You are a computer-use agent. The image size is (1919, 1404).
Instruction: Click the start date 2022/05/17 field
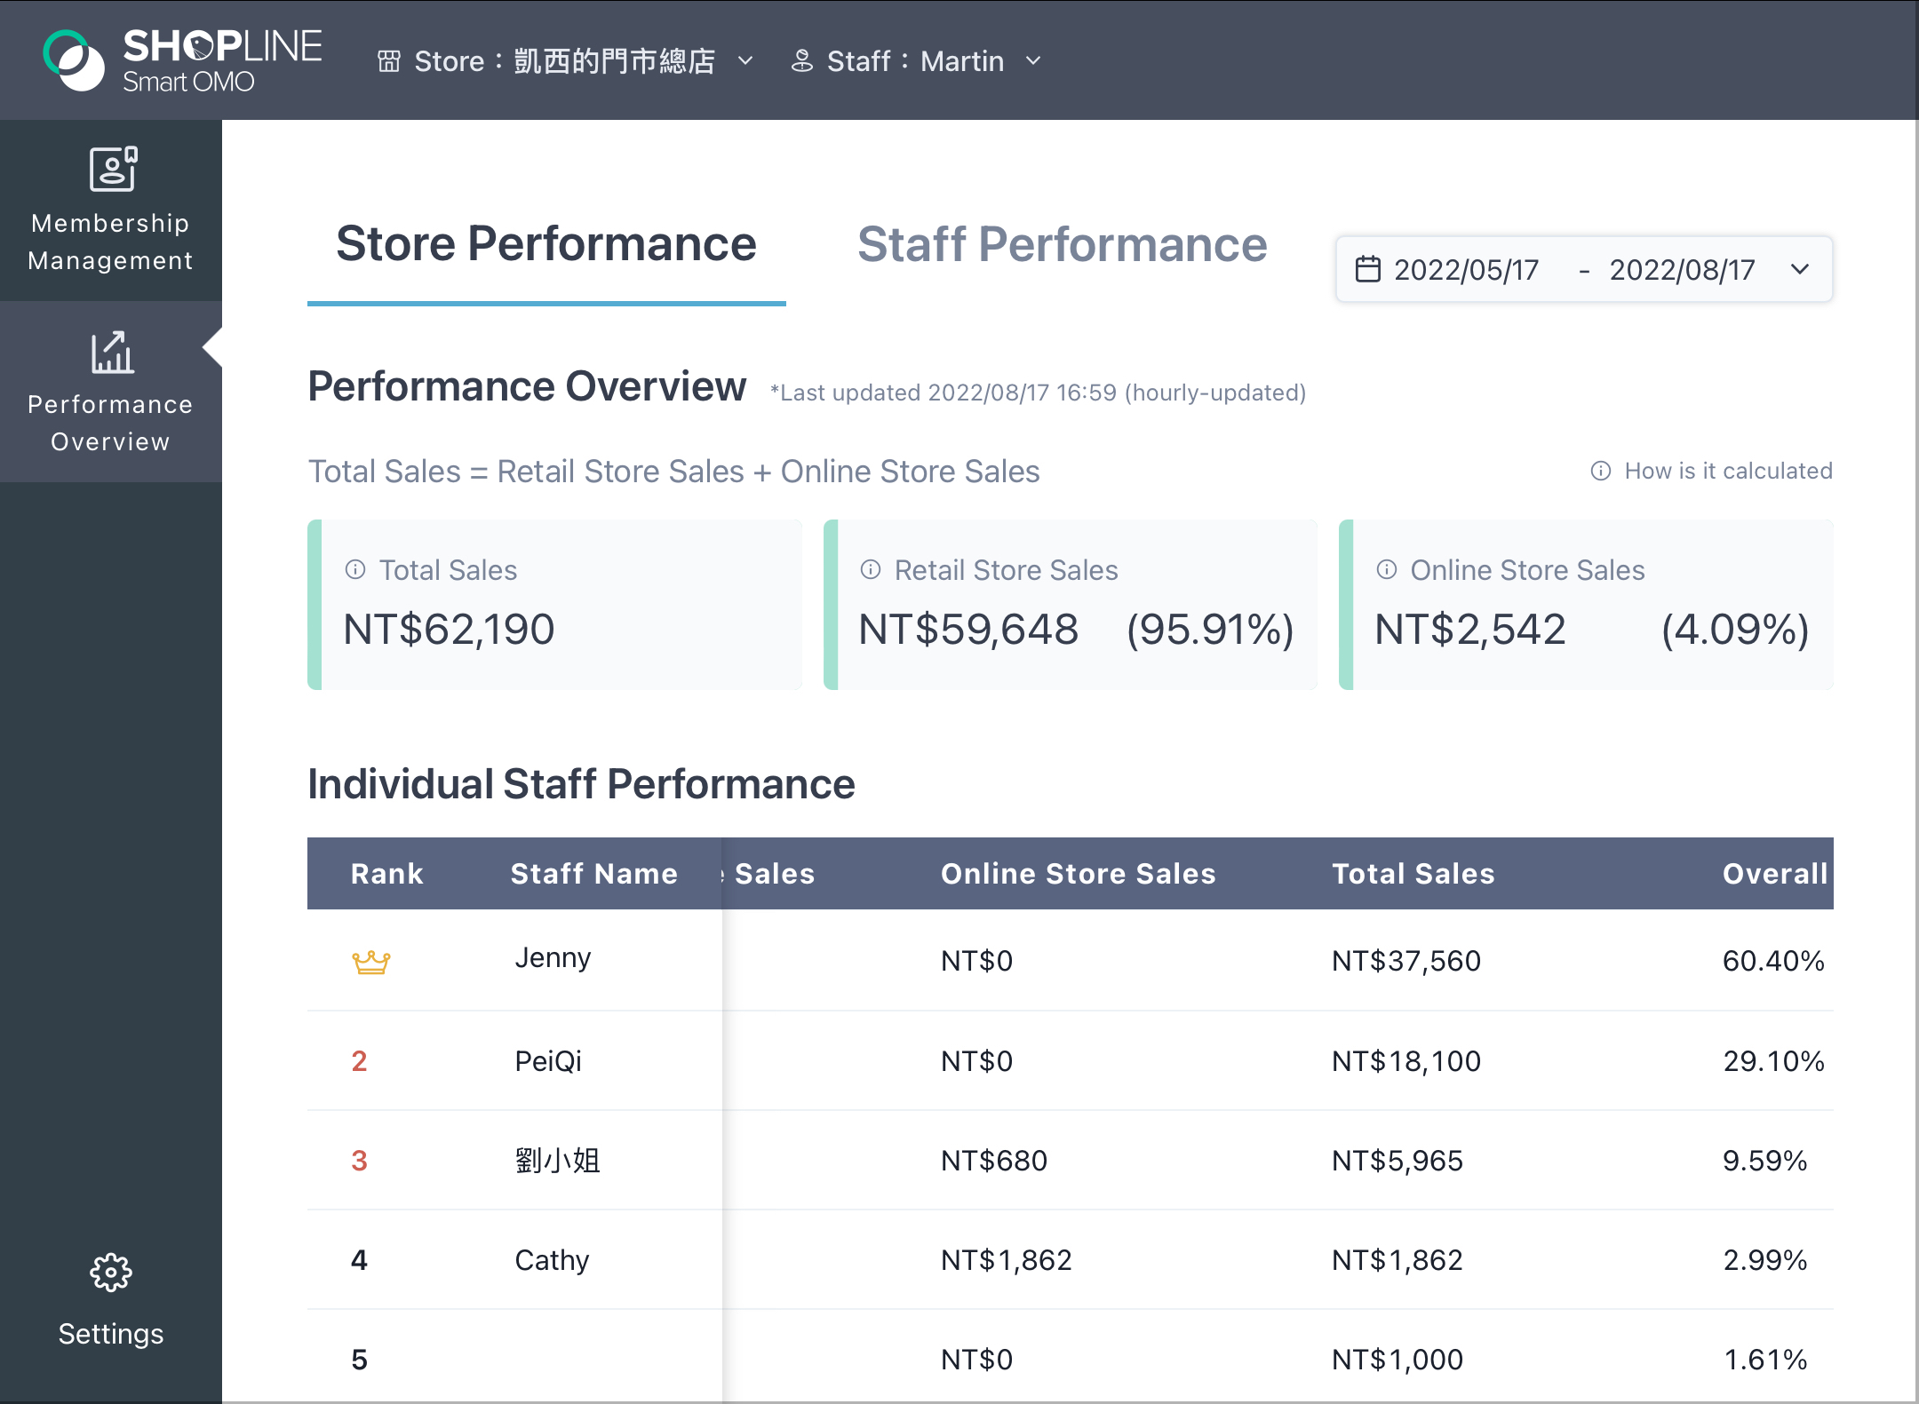tap(1467, 269)
